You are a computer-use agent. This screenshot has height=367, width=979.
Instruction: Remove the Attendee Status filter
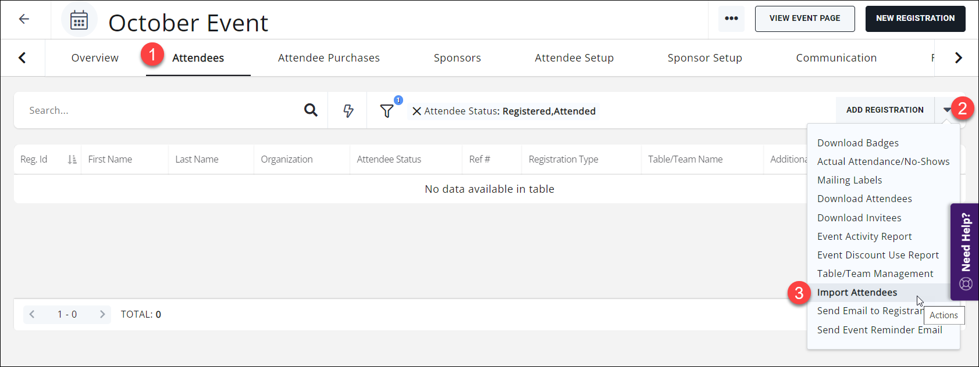click(416, 111)
